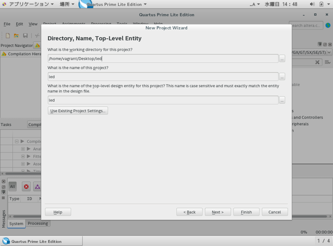Open the View menu
Screen dimensions: 333x246
point(33,24)
